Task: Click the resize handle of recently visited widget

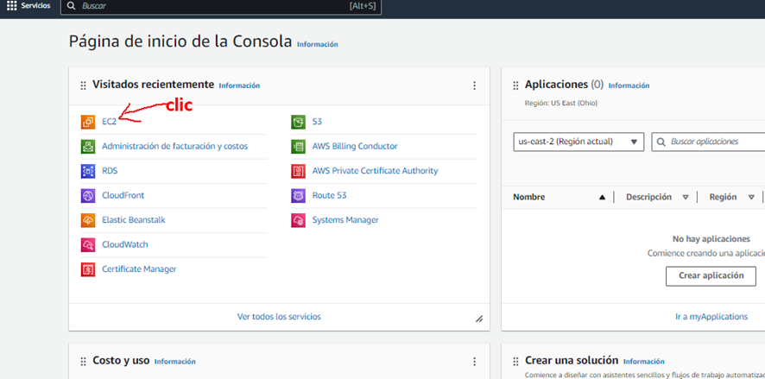Action: pos(479,319)
